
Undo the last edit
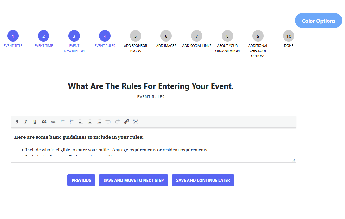coord(108,122)
